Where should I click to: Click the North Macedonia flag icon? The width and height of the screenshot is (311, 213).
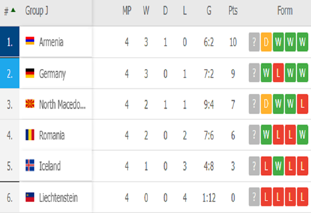click(x=30, y=104)
